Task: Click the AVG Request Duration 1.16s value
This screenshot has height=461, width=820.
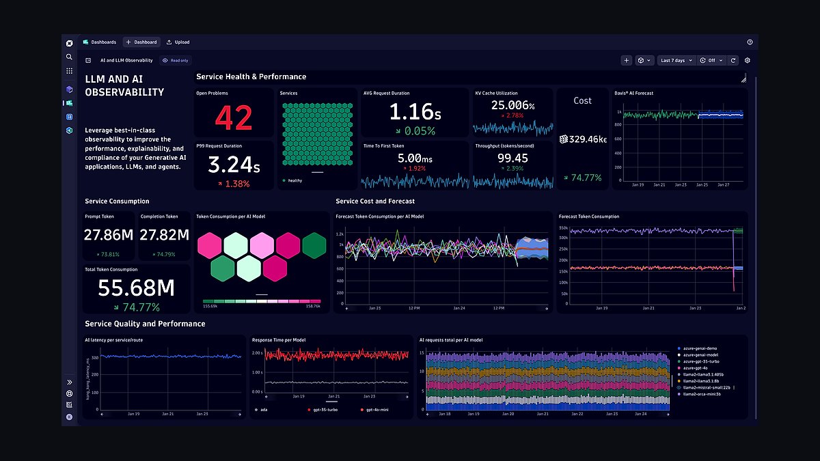Action: point(415,111)
